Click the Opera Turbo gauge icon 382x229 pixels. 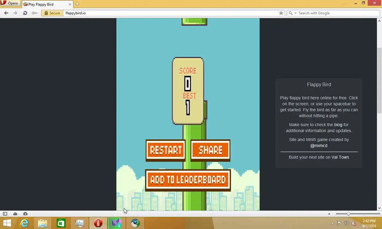25,214
